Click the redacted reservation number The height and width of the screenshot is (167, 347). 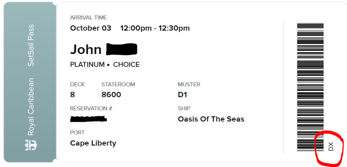coord(88,119)
